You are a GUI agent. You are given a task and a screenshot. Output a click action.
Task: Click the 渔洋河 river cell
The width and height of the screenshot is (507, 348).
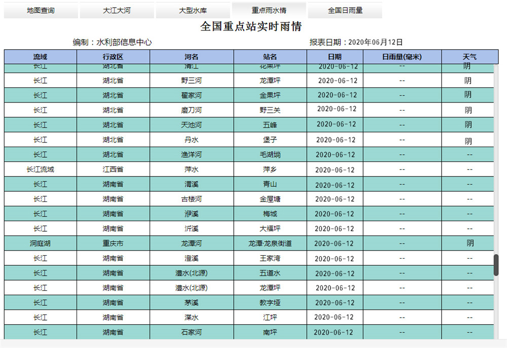[x=192, y=155]
